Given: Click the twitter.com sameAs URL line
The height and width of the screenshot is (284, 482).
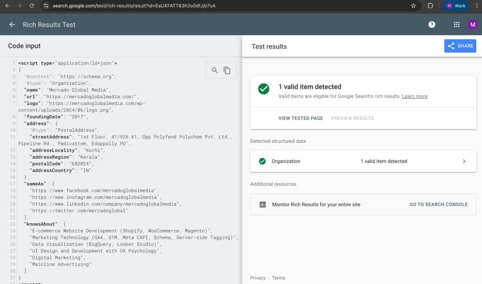Looking at the screenshot, I should (x=79, y=211).
